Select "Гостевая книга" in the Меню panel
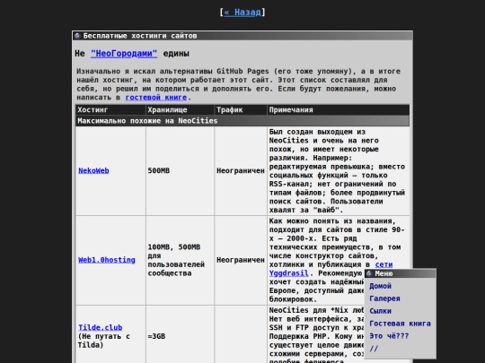Screen dimensions: 485x363 coord(400,324)
